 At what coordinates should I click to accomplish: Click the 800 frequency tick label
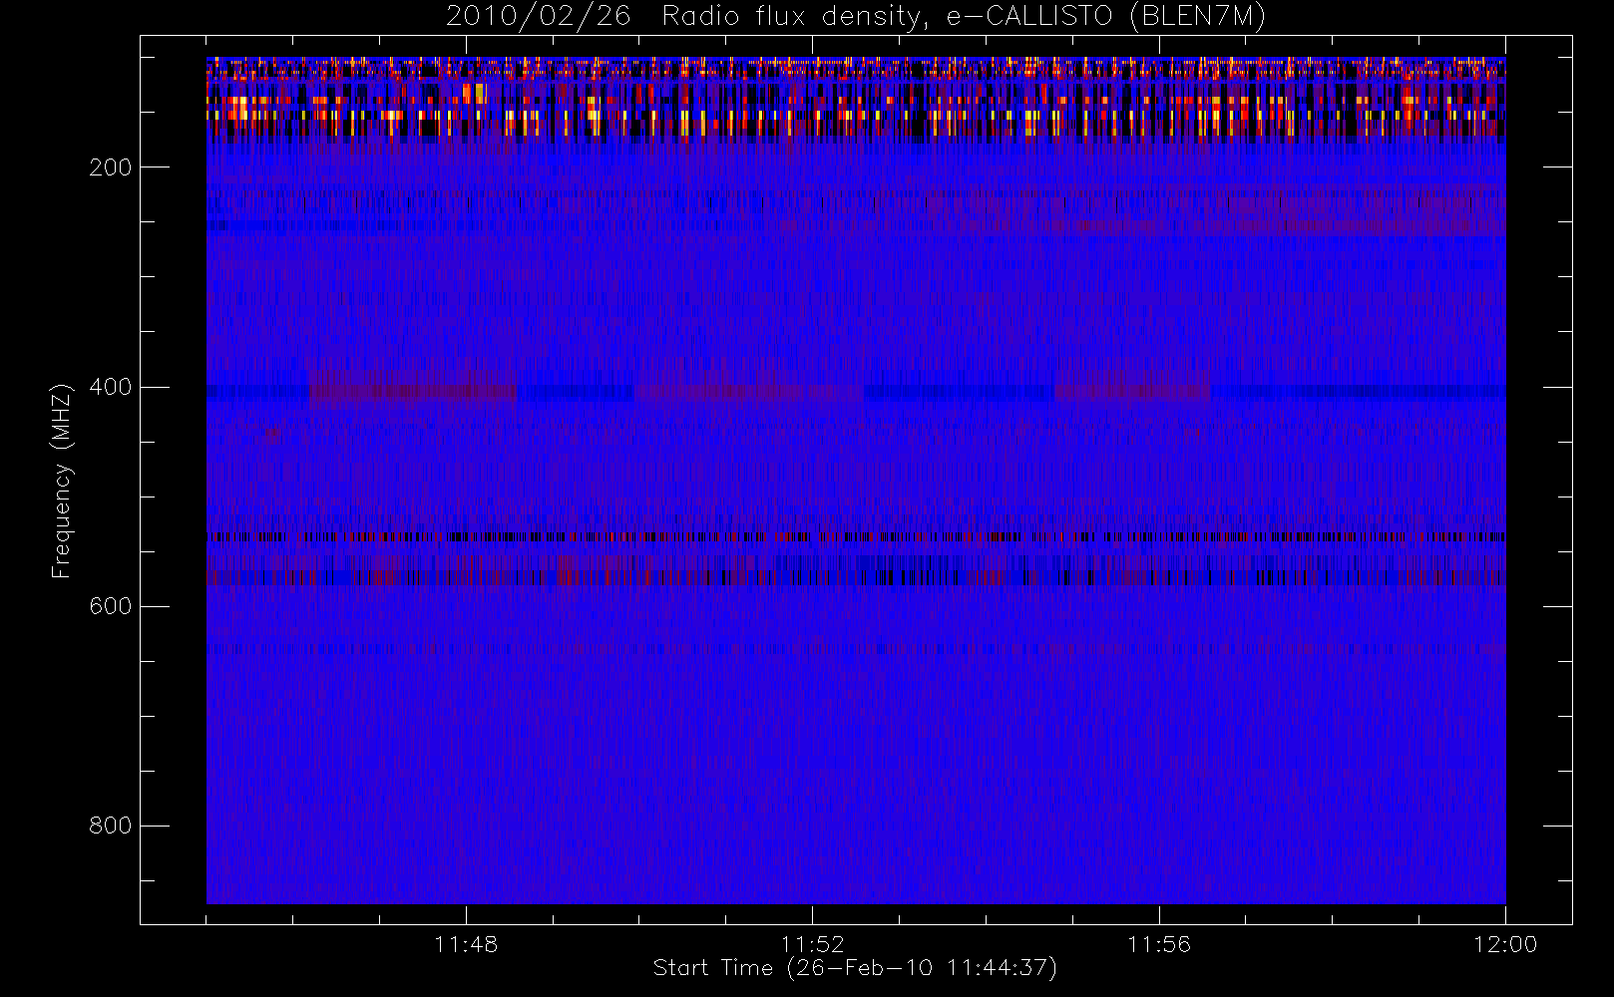point(111,826)
